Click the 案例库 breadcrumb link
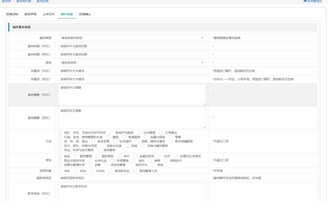Image resolution: width=329 pixels, height=201 pixels. coord(6,2)
